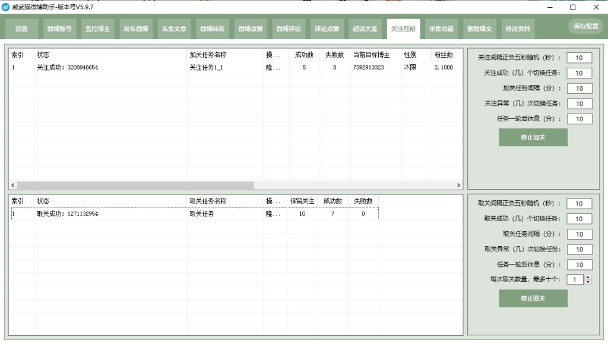Open the 删除博文 tab
608x343 pixels.
(479, 29)
